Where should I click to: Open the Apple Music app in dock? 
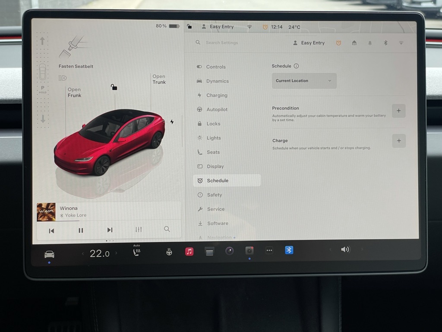pos(189,252)
